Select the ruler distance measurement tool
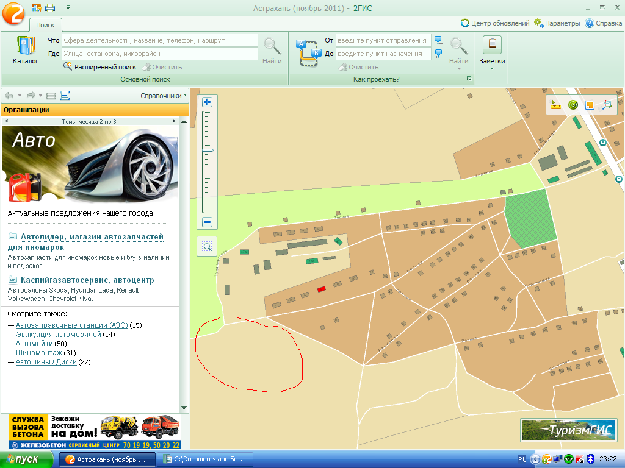 pos(555,105)
